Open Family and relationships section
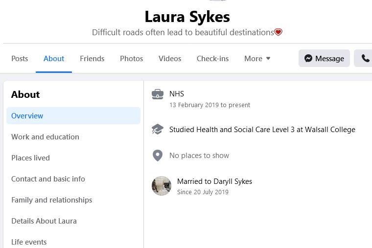 click(51, 200)
